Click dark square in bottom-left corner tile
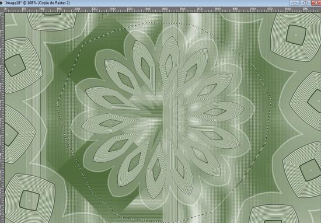321x223 pixels. (30, 200)
